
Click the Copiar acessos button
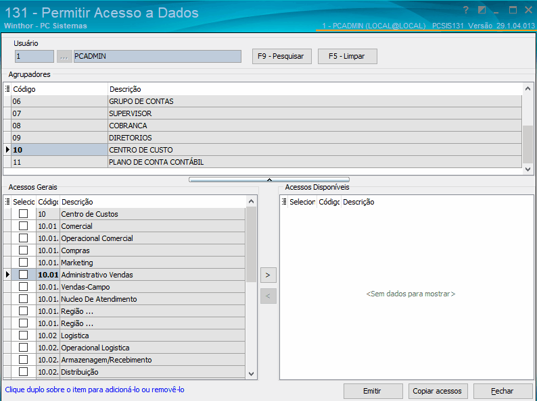[438, 391]
